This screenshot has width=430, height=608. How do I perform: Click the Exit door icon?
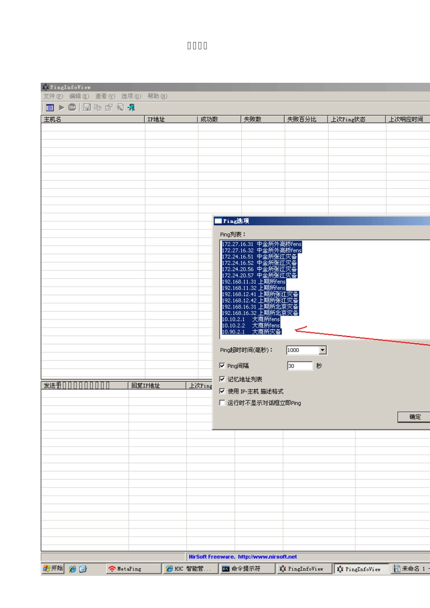[x=131, y=108]
